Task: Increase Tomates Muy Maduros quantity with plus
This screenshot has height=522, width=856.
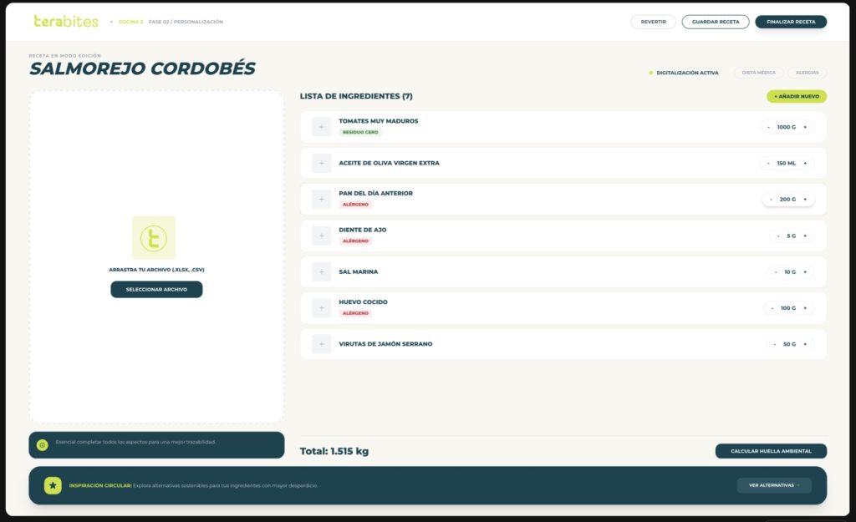Action: coord(805,127)
